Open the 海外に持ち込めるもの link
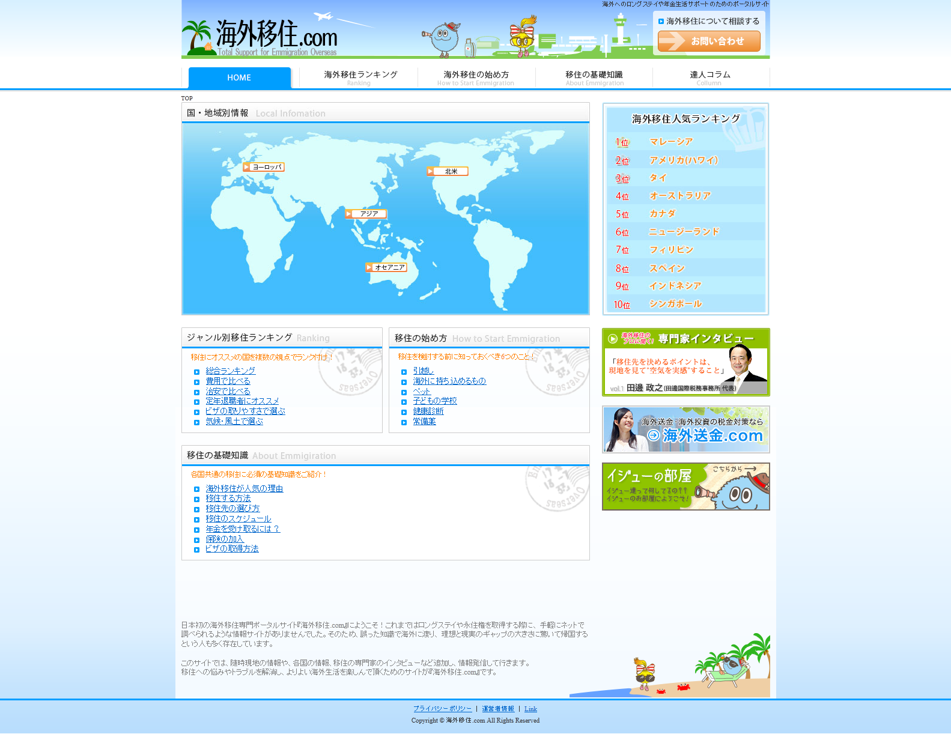This screenshot has height=734, width=951. [x=449, y=381]
